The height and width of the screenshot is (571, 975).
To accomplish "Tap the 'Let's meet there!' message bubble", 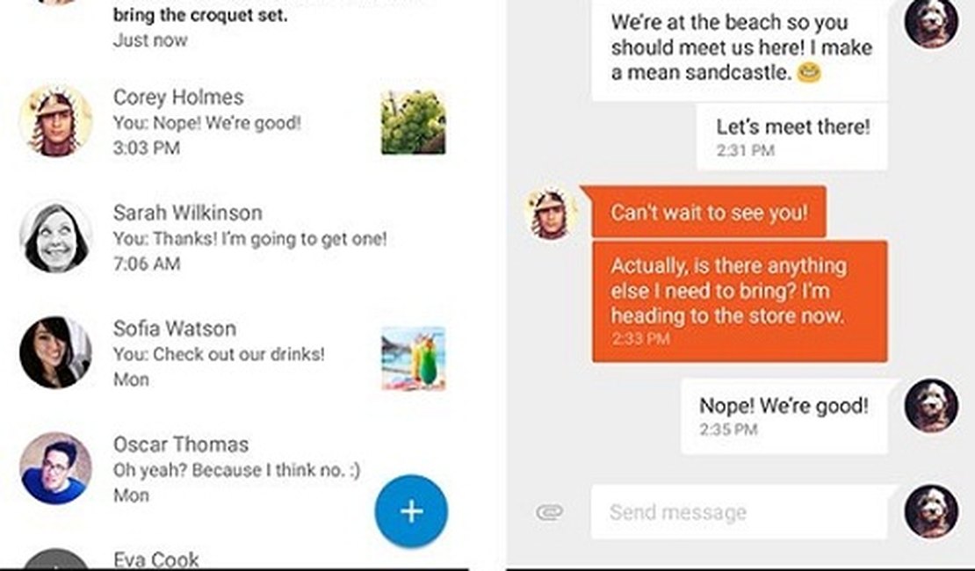I will (791, 136).
